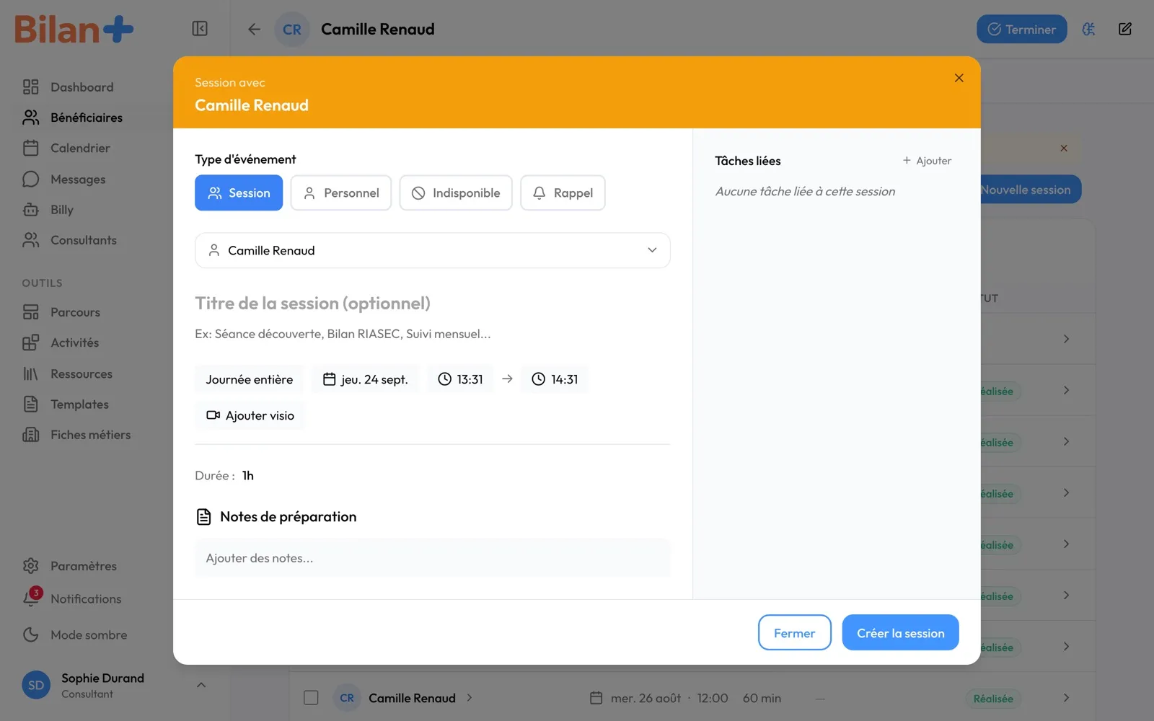Open Dashboard in the sidebar
Screen dimensions: 1154x721
coord(83,87)
